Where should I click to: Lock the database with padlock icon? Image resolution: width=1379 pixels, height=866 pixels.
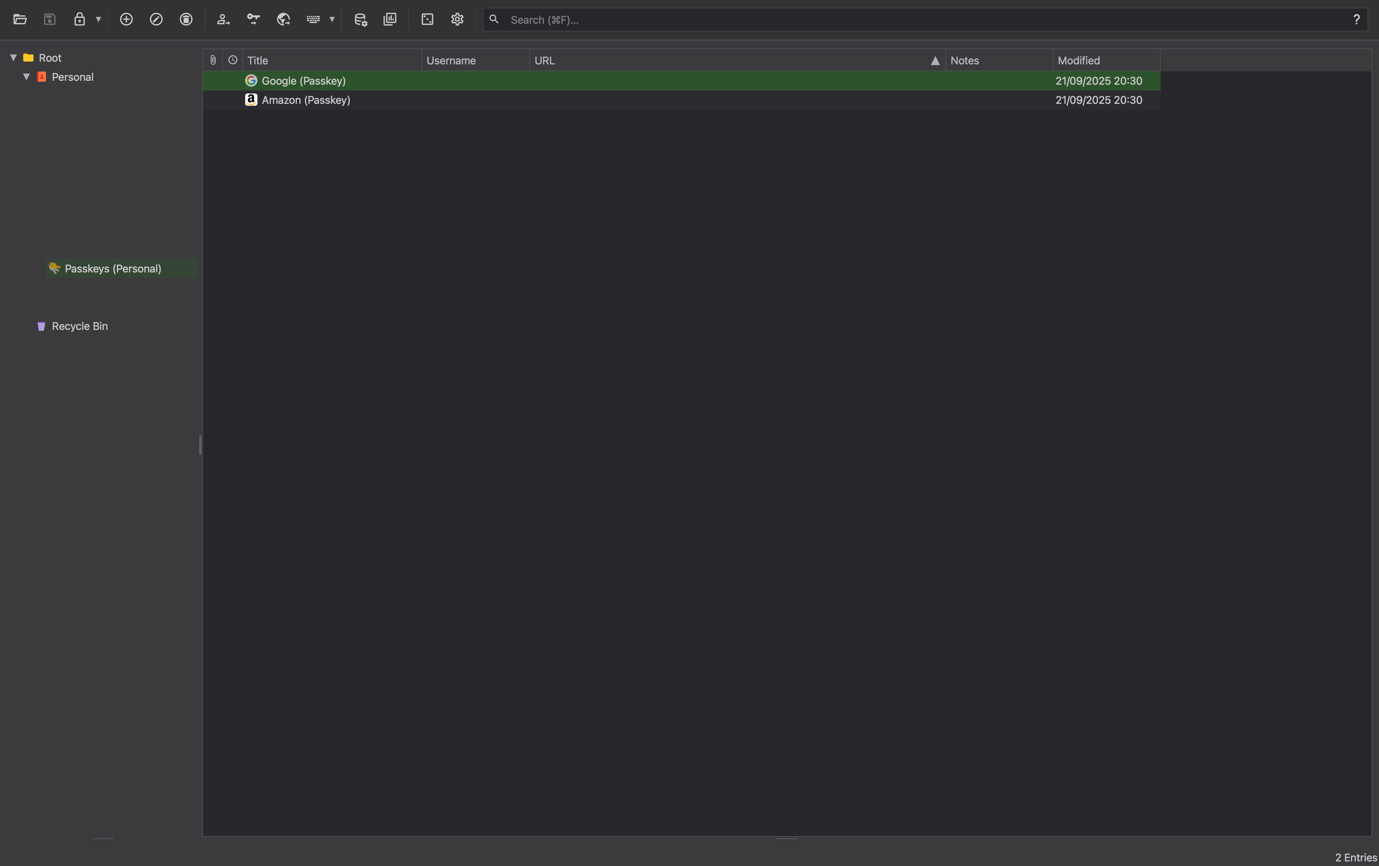[80, 20]
